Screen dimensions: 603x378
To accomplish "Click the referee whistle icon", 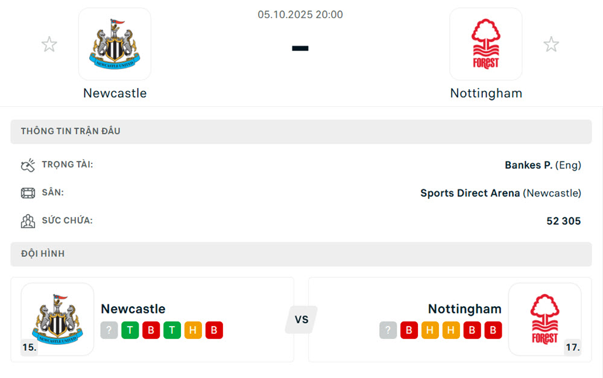I will 28,165.
